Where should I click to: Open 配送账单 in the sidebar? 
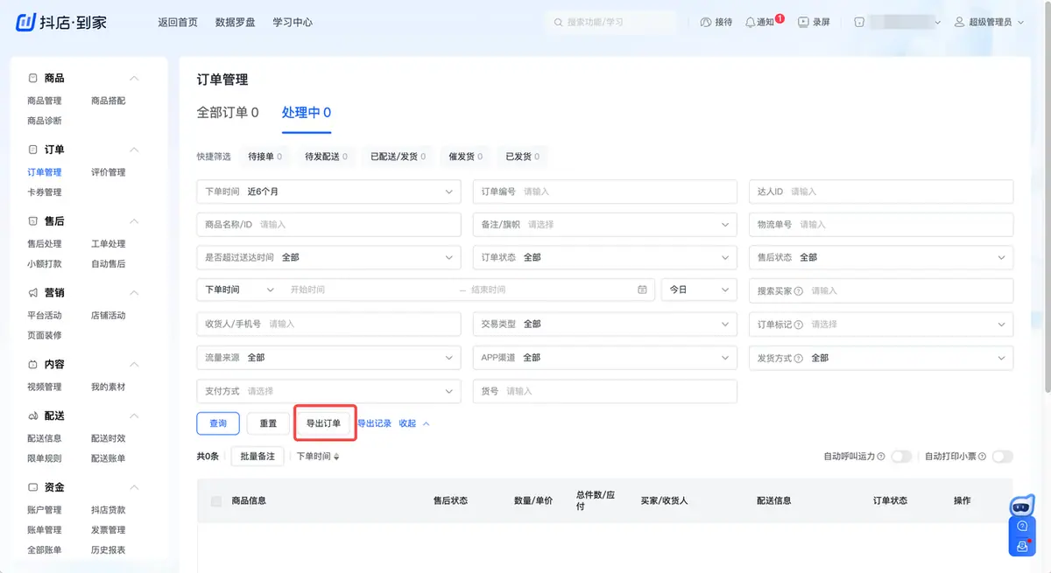point(109,458)
